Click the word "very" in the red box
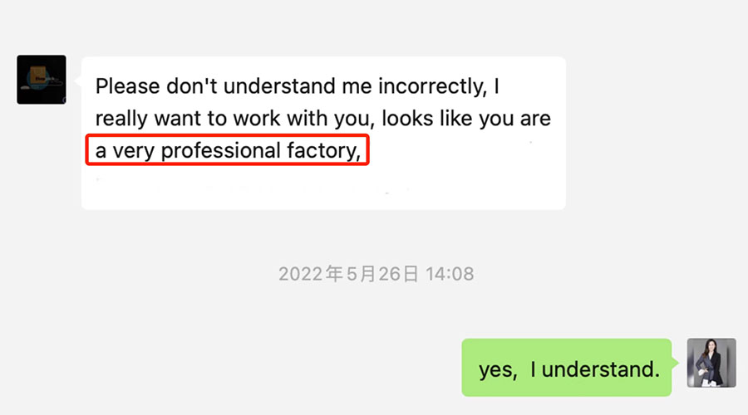The image size is (748, 415). pyautogui.click(x=132, y=152)
